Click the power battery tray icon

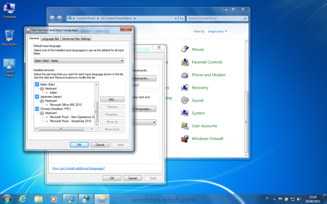pyautogui.click(x=286, y=199)
